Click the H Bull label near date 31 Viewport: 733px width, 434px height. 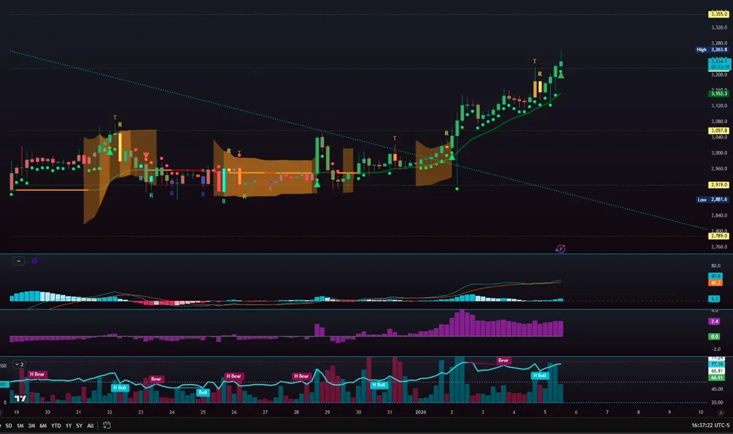point(379,385)
